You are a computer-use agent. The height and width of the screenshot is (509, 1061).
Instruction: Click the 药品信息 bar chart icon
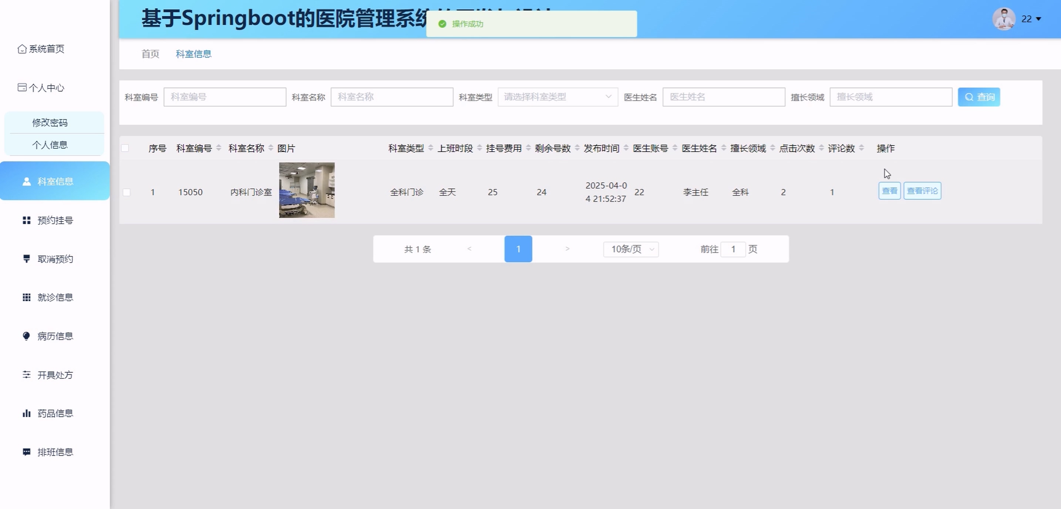coord(26,413)
